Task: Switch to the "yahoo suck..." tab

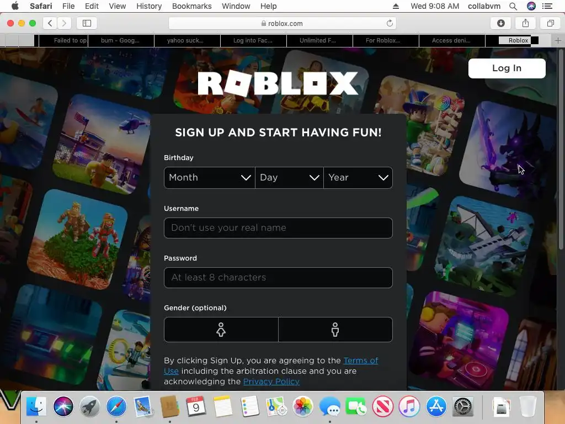Action: tap(188, 40)
